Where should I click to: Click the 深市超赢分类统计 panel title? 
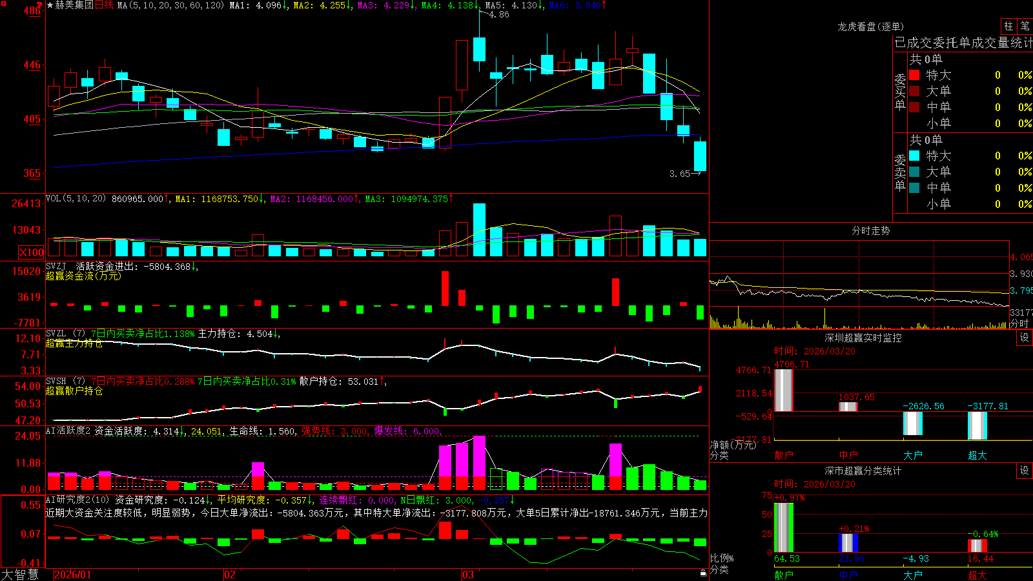(863, 471)
